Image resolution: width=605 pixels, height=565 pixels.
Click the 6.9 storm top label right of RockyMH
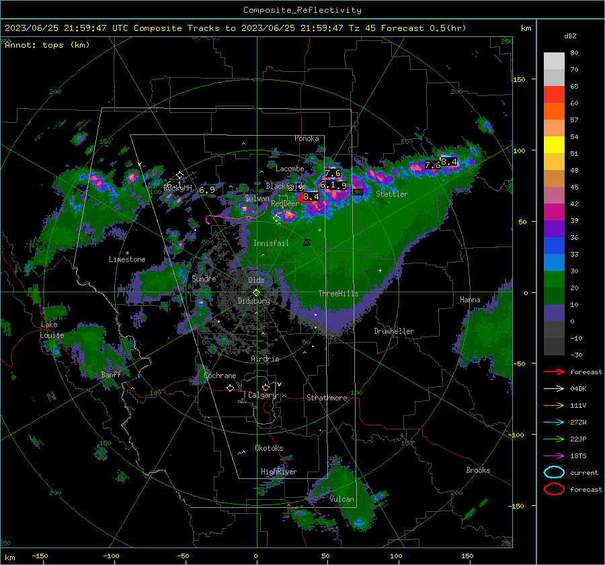[x=207, y=189]
